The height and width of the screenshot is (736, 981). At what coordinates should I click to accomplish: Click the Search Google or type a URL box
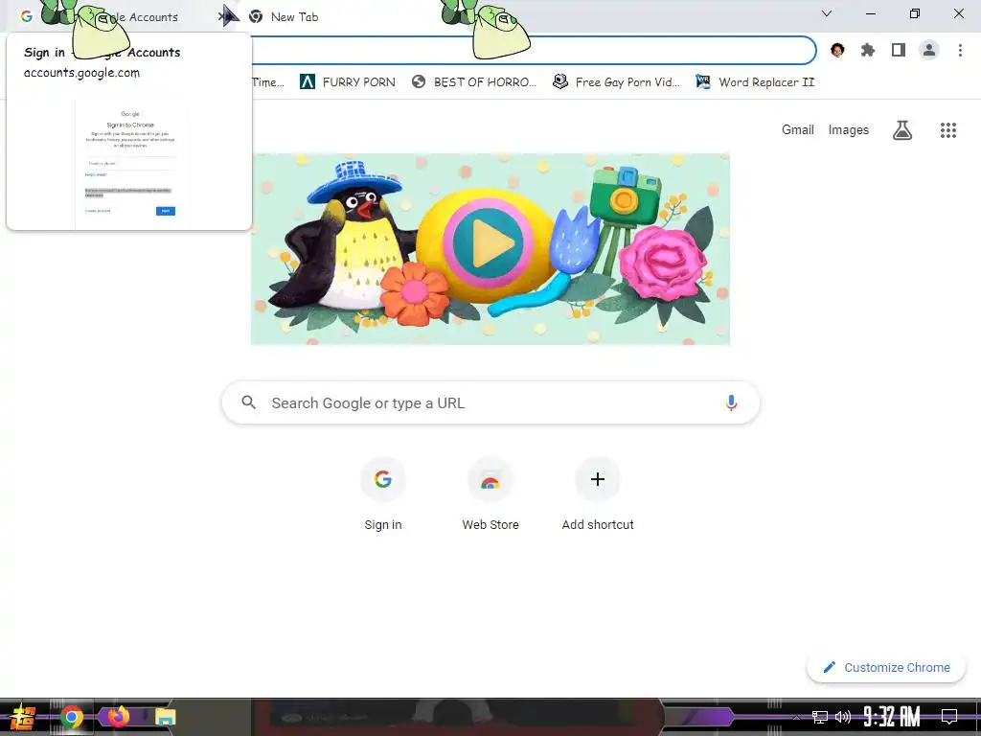point(490,402)
